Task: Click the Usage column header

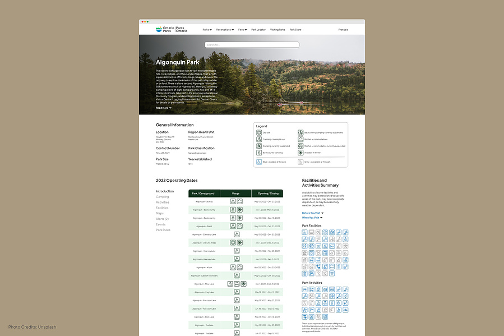Action: pos(235,193)
